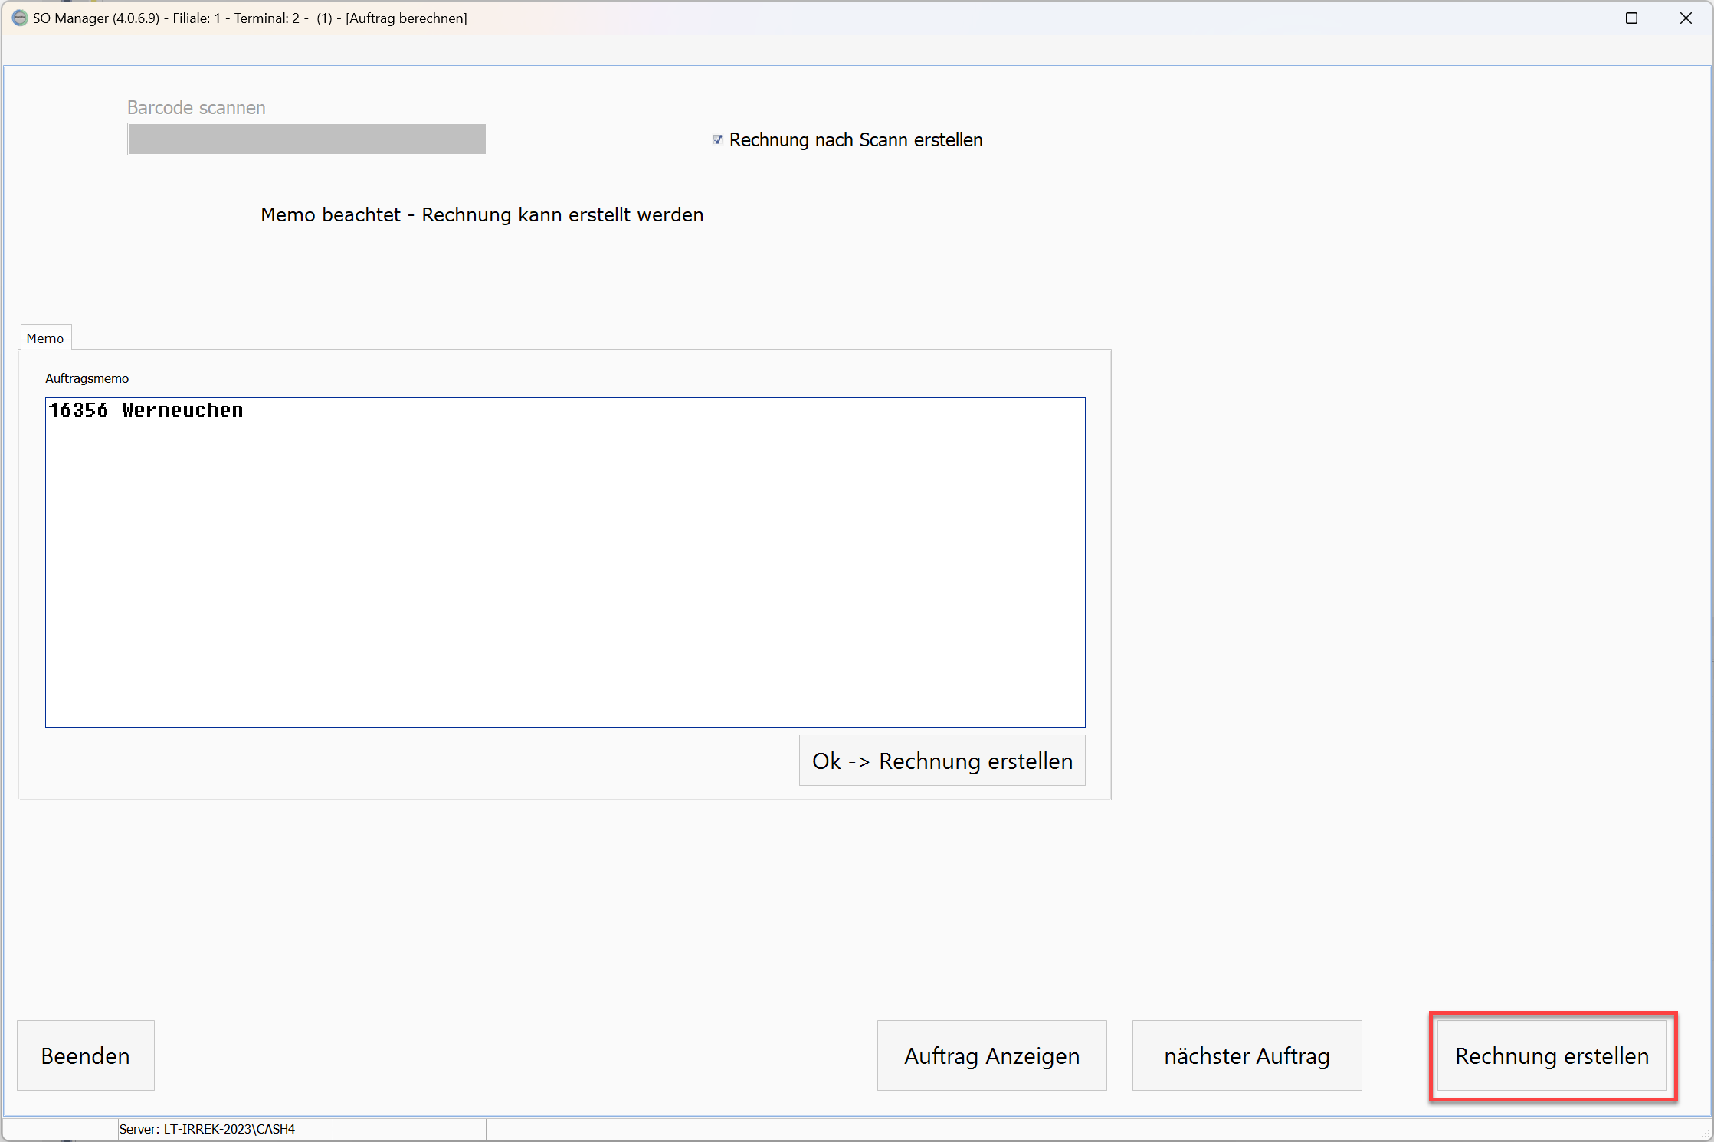Click the SO Manager title bar icon
Screen dimensions: 1714x1142
pos(19,18)
